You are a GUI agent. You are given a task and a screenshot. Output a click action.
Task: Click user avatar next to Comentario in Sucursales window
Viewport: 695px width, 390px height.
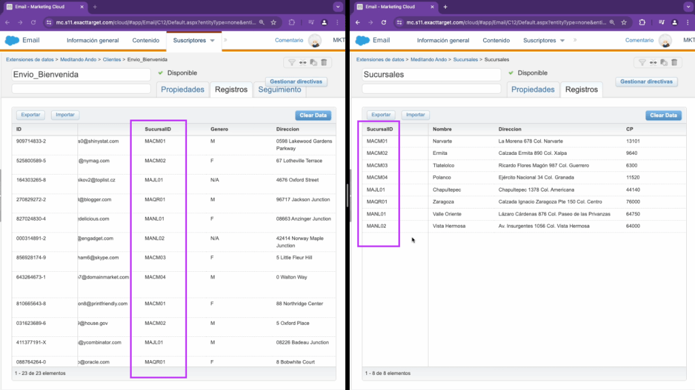click(665, 41)
